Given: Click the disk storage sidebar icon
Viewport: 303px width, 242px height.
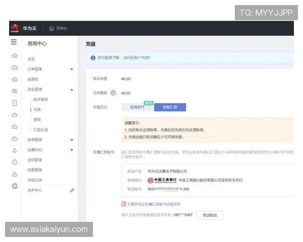Looking at the screenshot, I should 15,103.
